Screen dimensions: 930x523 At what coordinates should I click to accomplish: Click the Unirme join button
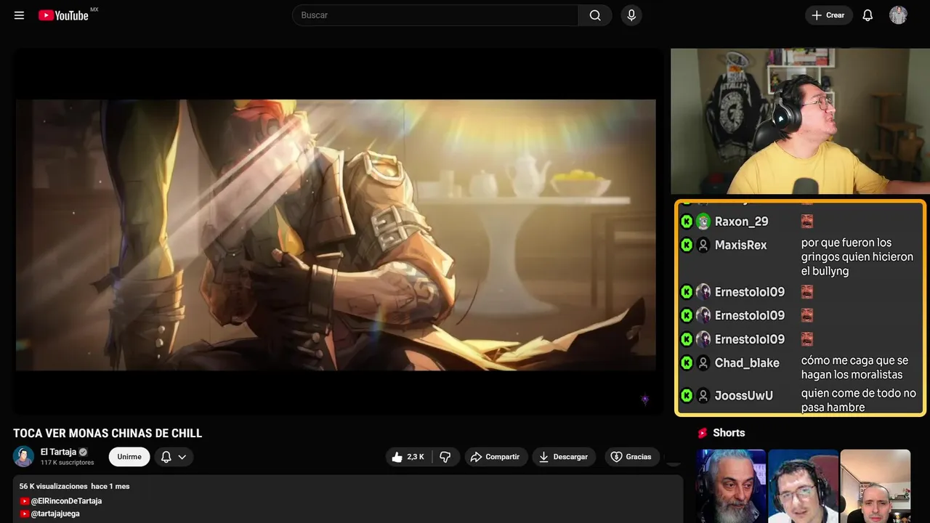point(129,457)
